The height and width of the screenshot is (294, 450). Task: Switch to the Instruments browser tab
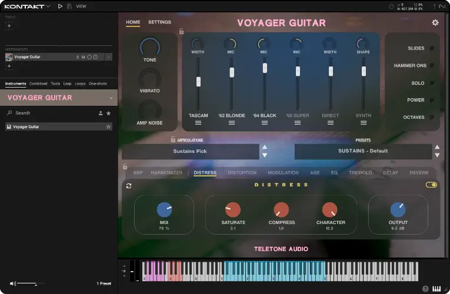(15, 83)
